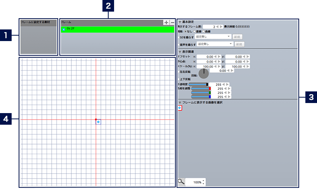Select the green 0s 2f frame row
The height and width of the screenshot is (189, 317).
point(116,29)
